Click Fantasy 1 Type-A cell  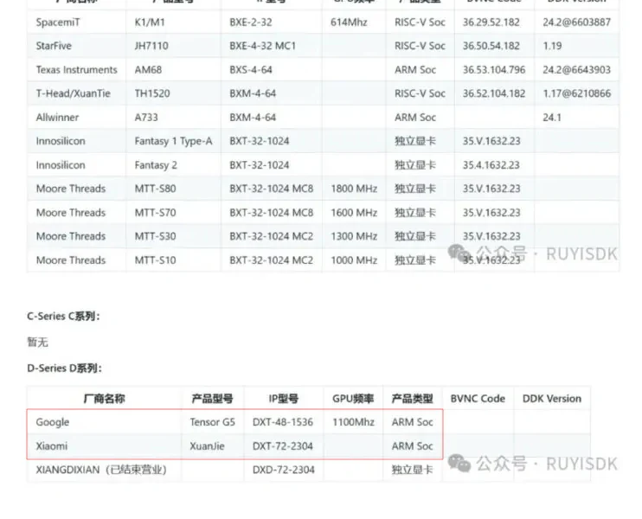pos(174,141)
